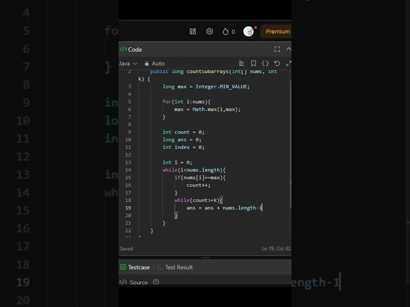This screenshot has height=307, width=410.
Task: Click the 'int count = 0;' line
Action: 183,132
